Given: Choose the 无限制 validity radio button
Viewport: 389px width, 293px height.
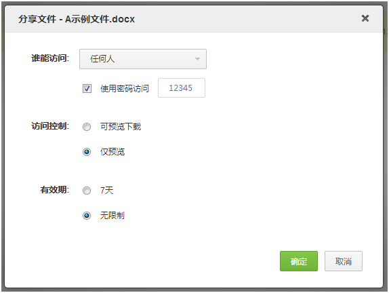Looking at the screenshot, I should click(87, 216).
